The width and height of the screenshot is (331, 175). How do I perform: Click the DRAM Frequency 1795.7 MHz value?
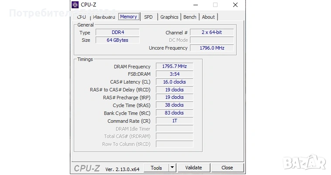pos(174,66)
